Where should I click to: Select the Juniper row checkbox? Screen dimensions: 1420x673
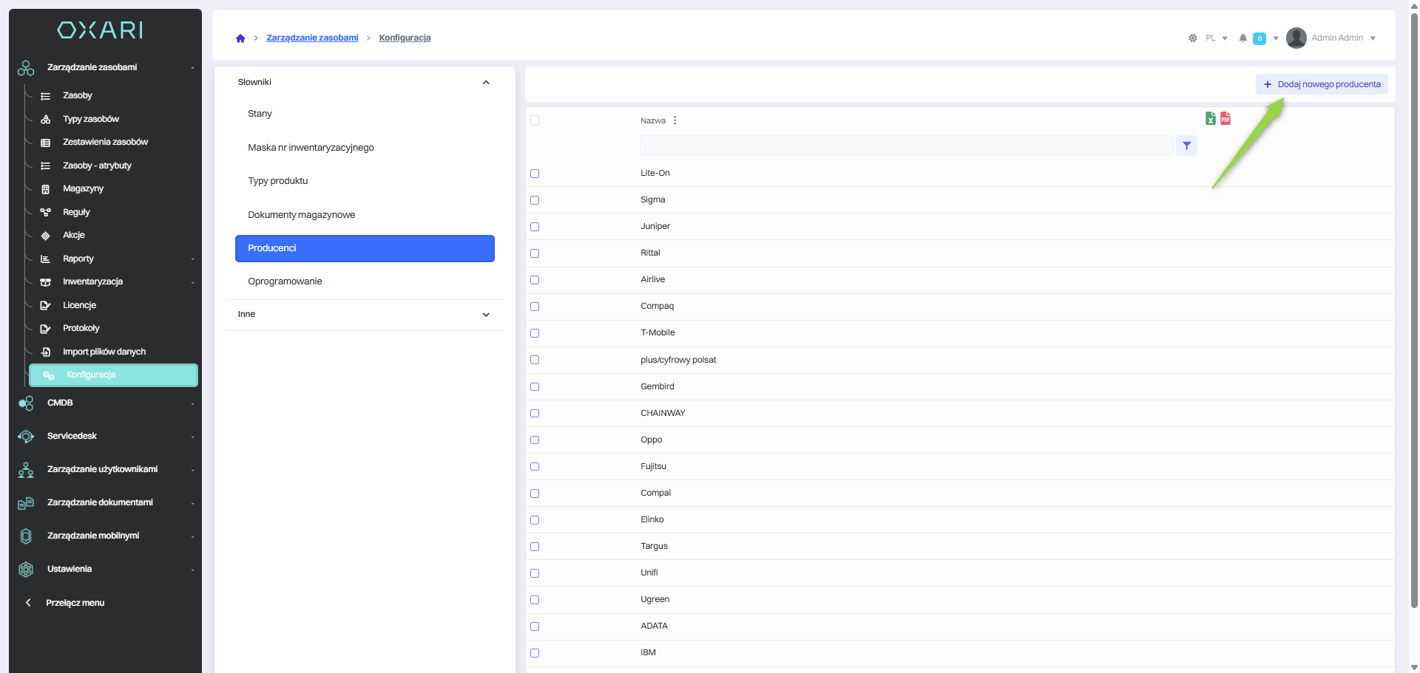pyautogui.click(x=535, y=227)
